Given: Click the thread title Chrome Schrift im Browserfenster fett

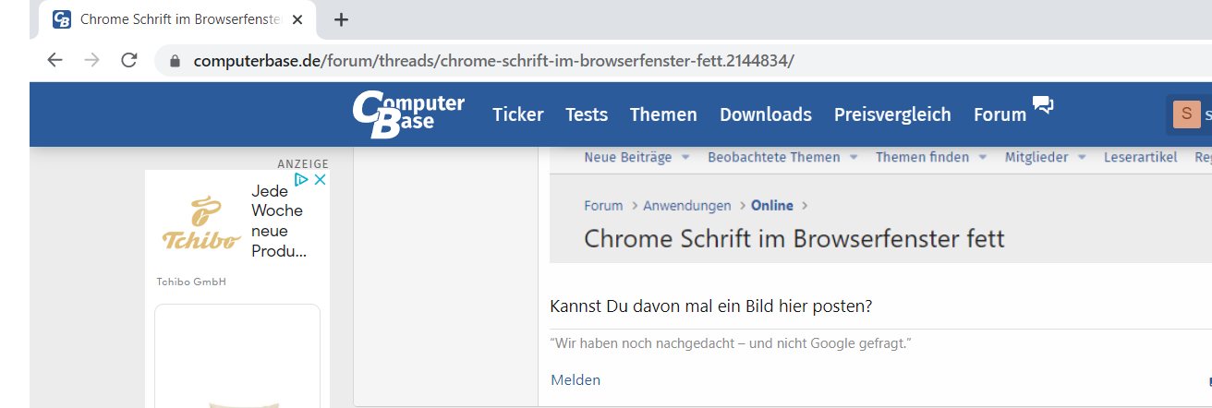Looking at the screenshot, I should coord(794,239).
